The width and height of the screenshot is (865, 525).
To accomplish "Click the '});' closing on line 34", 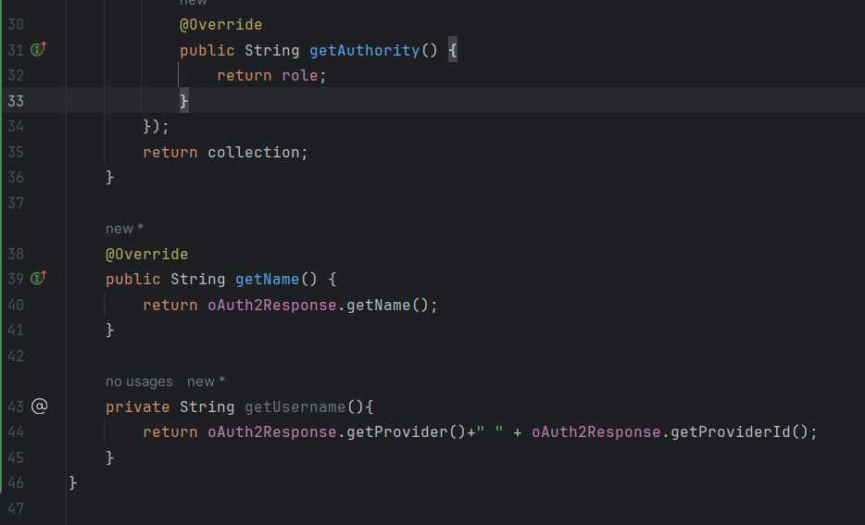I will [157, 127].
